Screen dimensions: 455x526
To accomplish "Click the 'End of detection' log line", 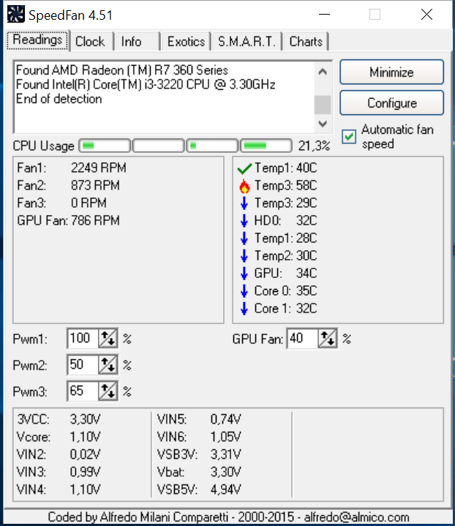I will click(x=59, y=99).
